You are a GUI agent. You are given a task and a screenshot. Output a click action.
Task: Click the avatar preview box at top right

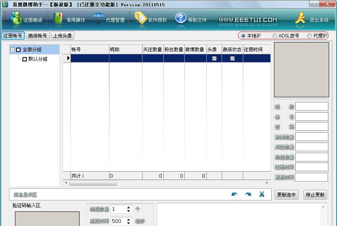(301, 70)
